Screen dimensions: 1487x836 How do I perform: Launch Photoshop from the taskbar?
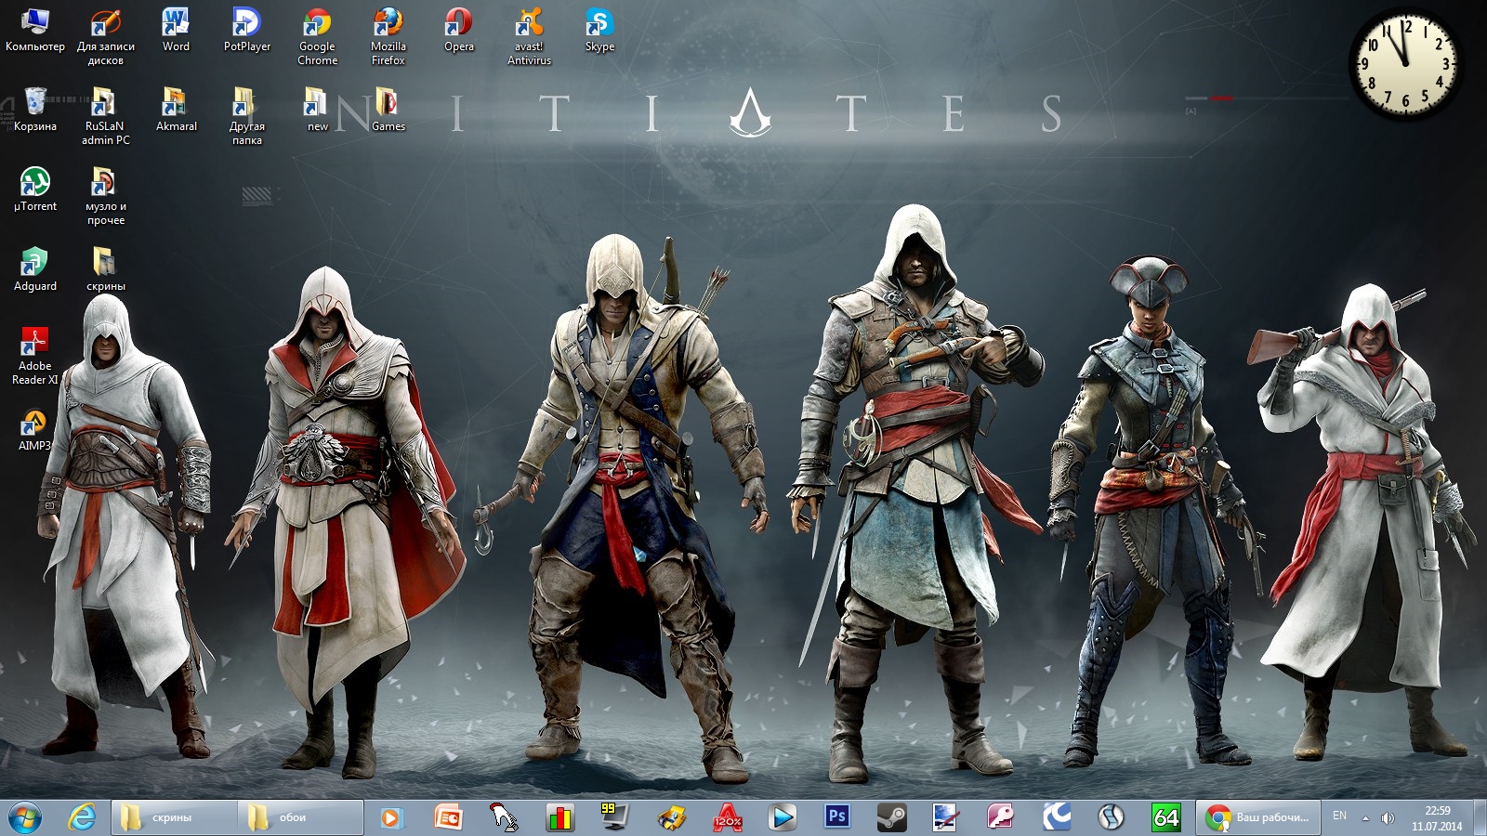pos(836,817)
